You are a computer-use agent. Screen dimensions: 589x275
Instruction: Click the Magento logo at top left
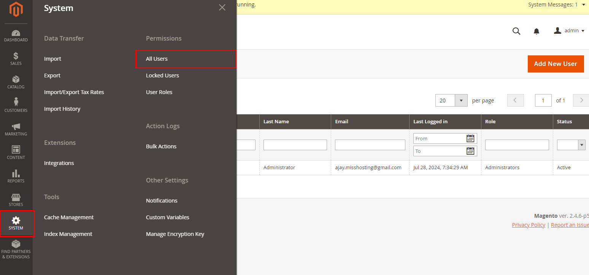tap(16, 10)
